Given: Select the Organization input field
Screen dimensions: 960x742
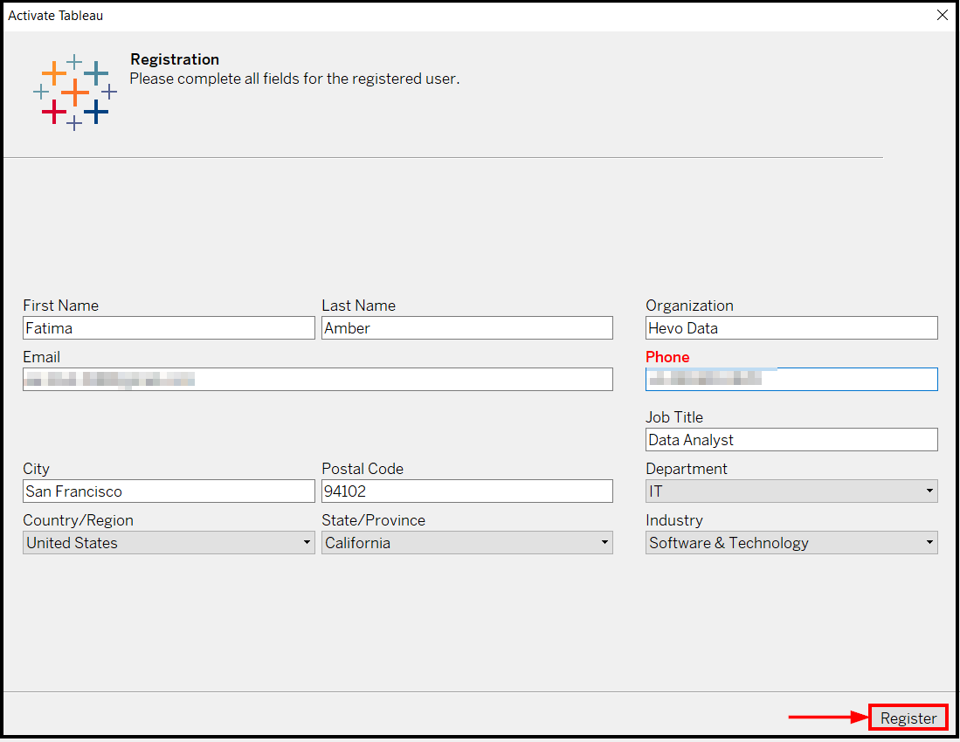Looking at the screenshot, I should (x=791, y=328).
